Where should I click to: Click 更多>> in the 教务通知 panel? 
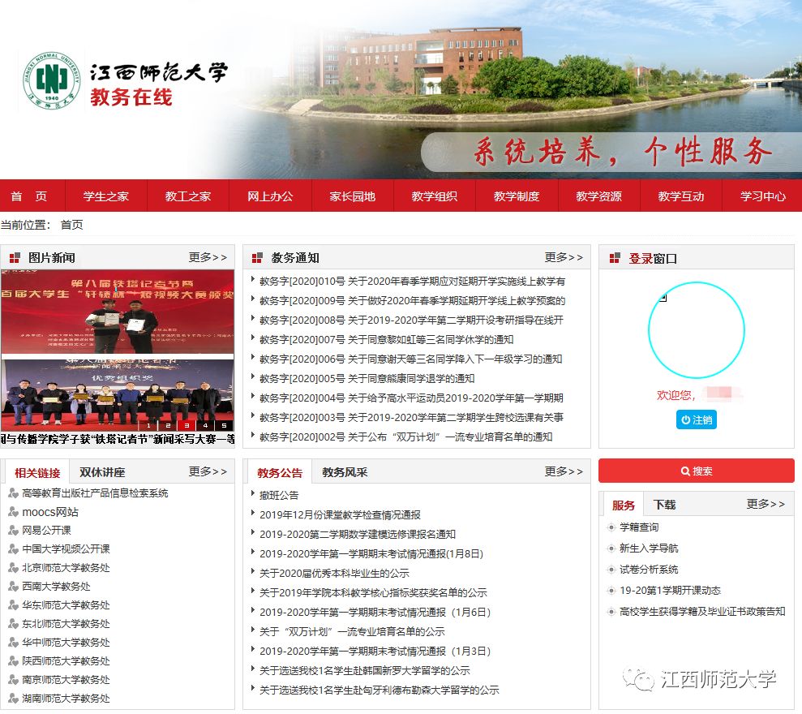click(564, 257)
